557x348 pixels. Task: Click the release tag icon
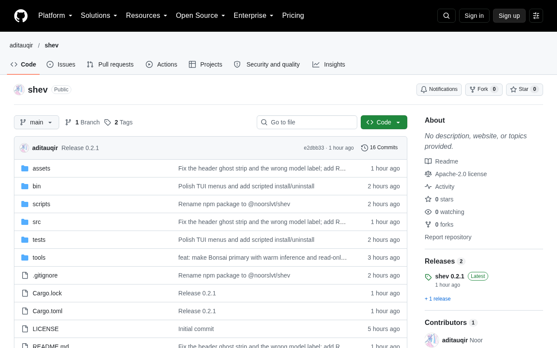click(428, 277)
